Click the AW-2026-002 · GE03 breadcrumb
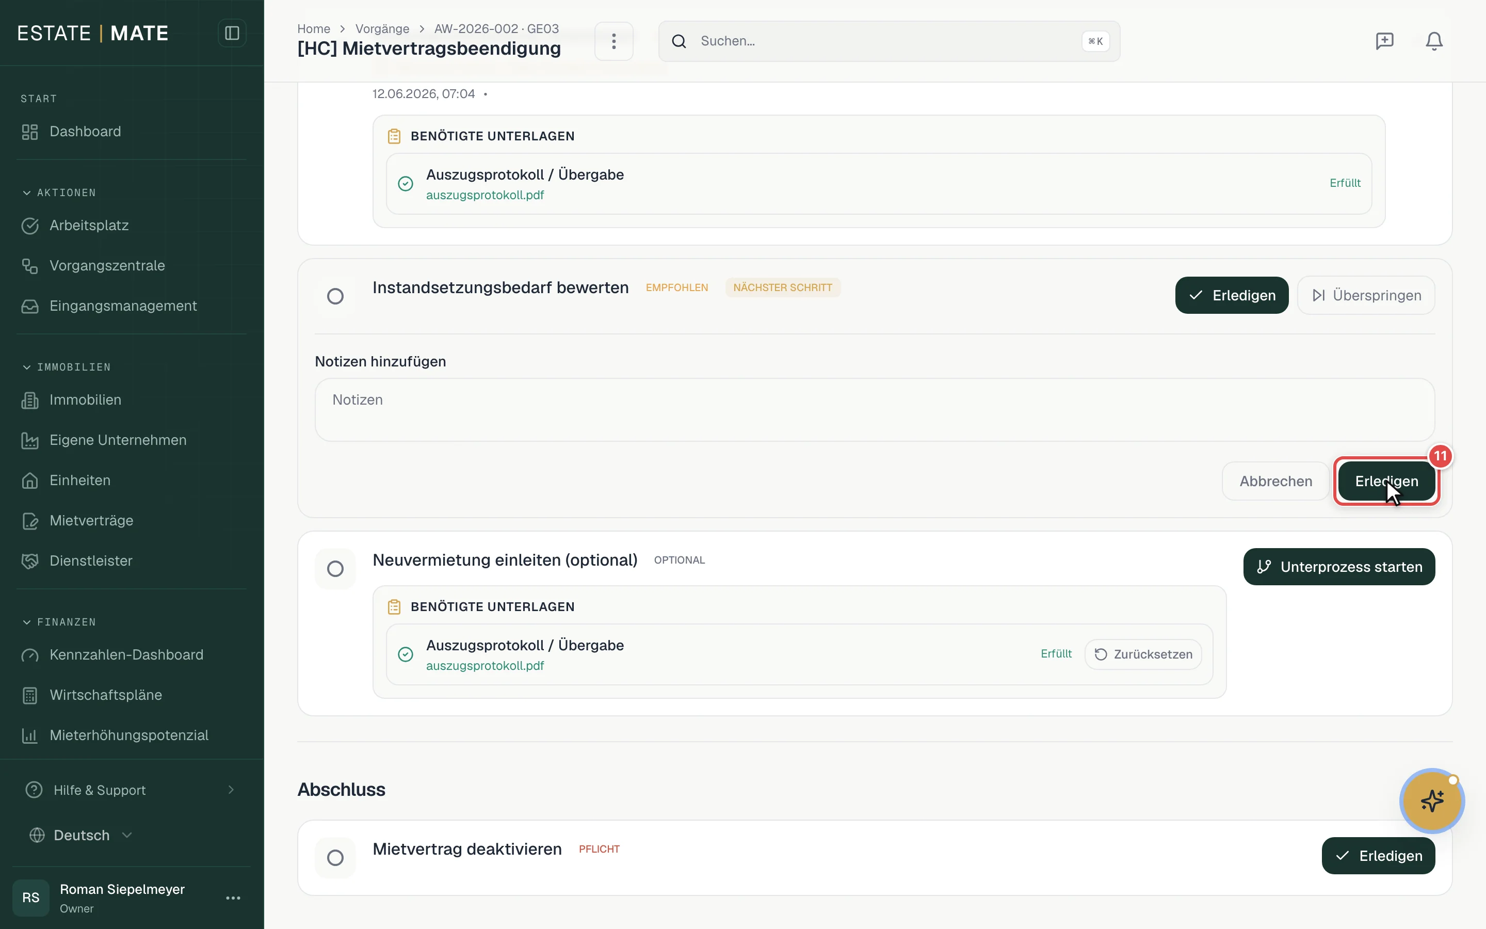This screenshot has height=929, width=1486. [x=496, y=29]
